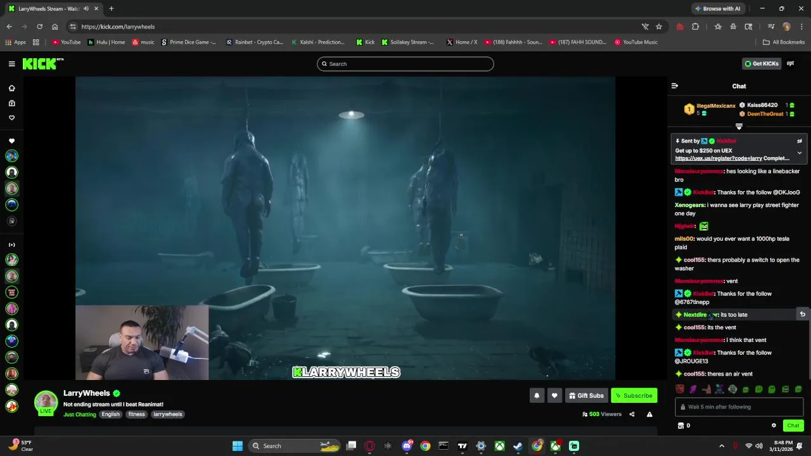The height and width of the screenshot is (456, 811).
Task: Open the Kick hamburger sidebar menu
Action: pyautogui.click(x=11, y=63)
